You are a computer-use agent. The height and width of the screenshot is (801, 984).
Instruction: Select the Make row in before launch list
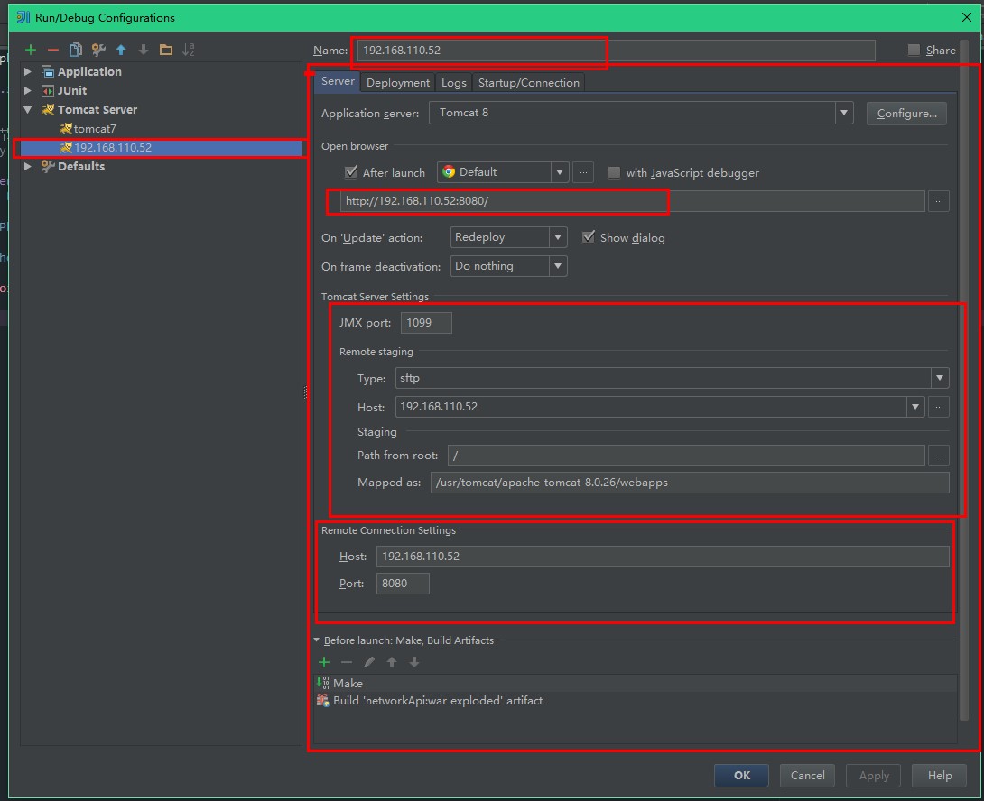tap(635, 683)
